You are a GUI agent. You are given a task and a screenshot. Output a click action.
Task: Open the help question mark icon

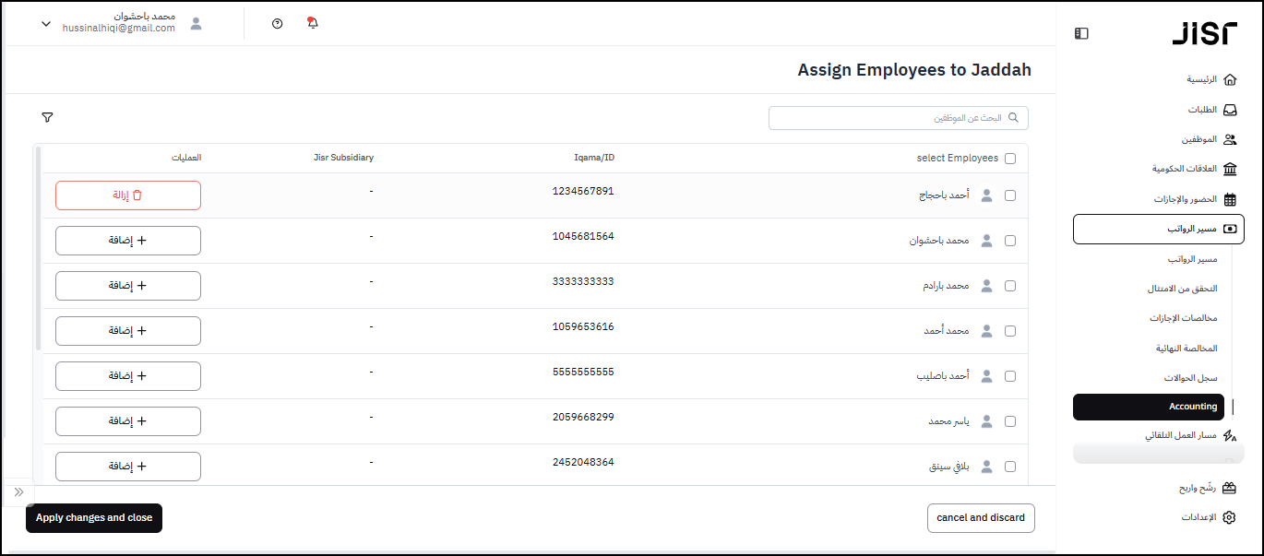click(x=278, y=24)
